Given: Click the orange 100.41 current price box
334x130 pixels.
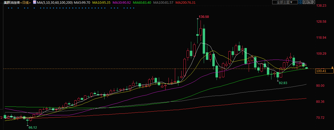Looking at the screenshot, I should pos(324,71).
